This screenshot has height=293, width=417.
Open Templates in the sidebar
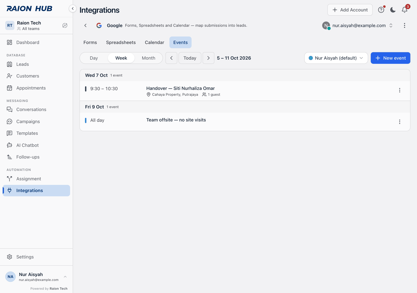coord(36,133)
